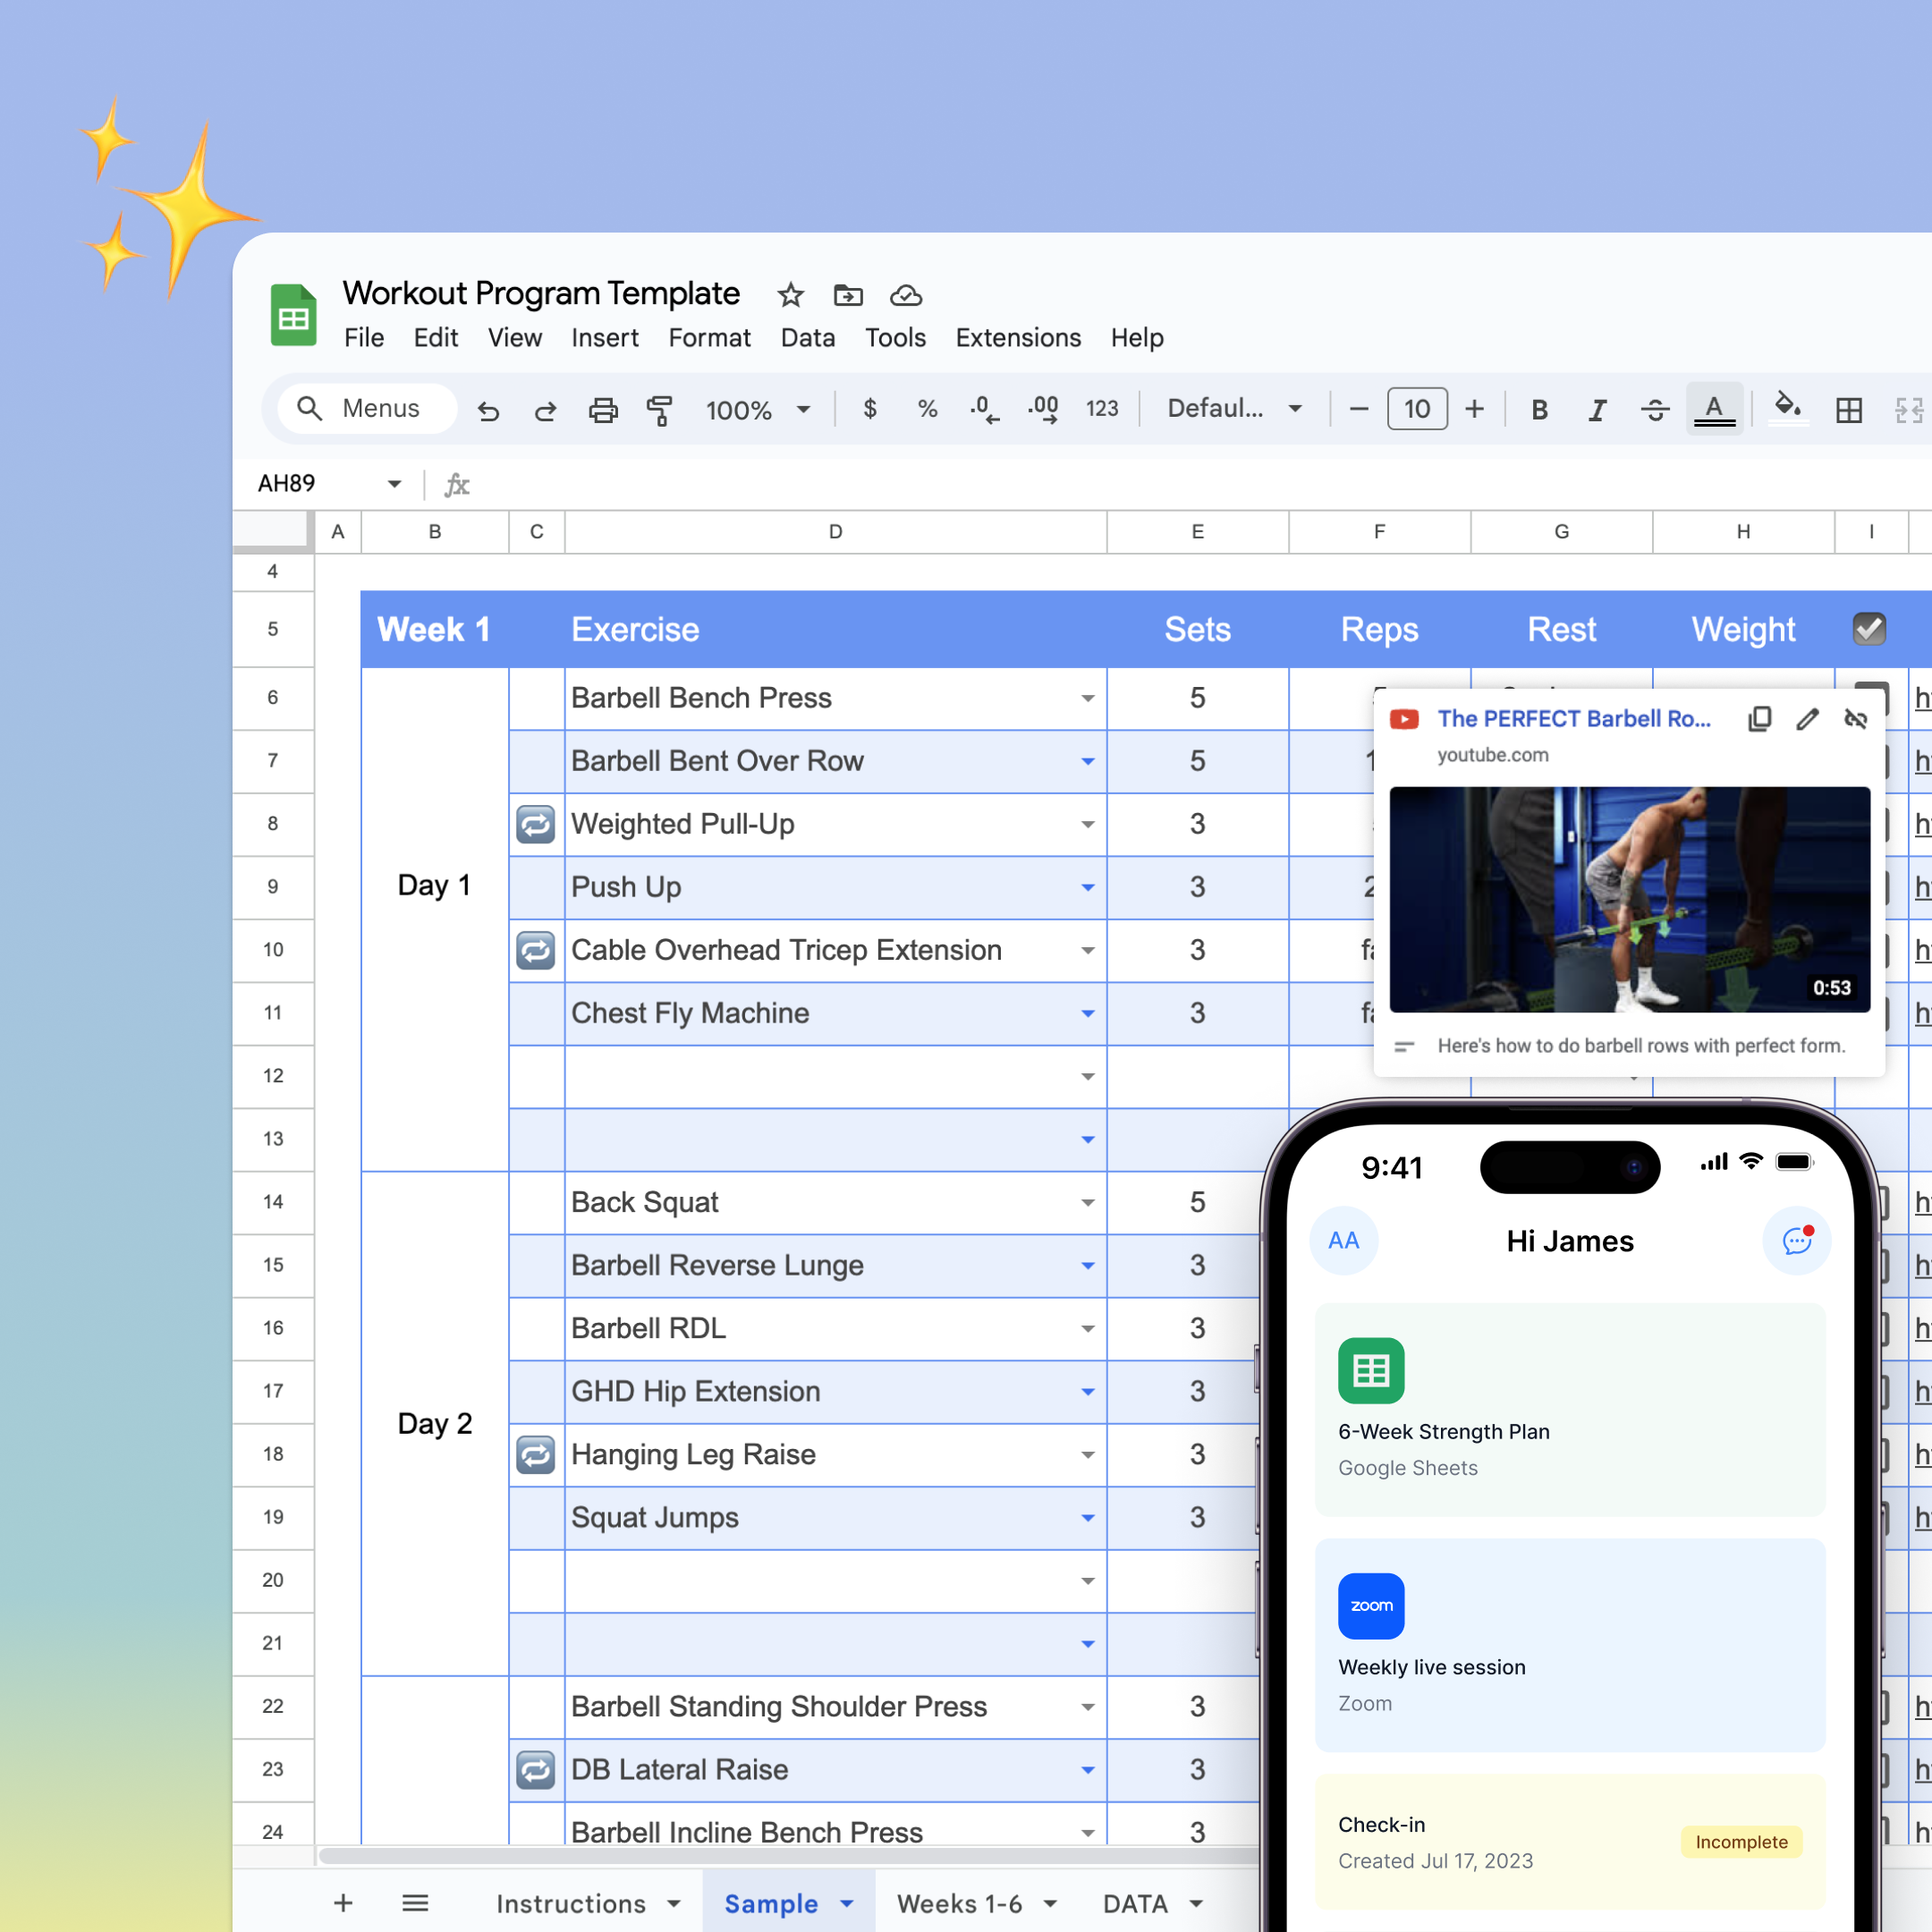Open the 123 number format menu
Image resolution: width=1932 pixels, height=1932 pixels.
click(x=1102, y=409)
